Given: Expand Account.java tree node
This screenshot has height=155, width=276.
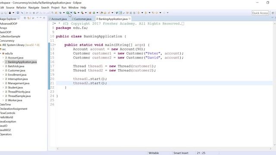Looking at the screenshot, I should point(3,58).
